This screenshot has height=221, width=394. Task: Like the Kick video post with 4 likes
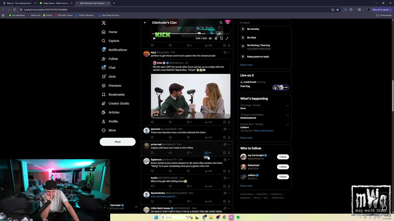click(x=189, y=45)
